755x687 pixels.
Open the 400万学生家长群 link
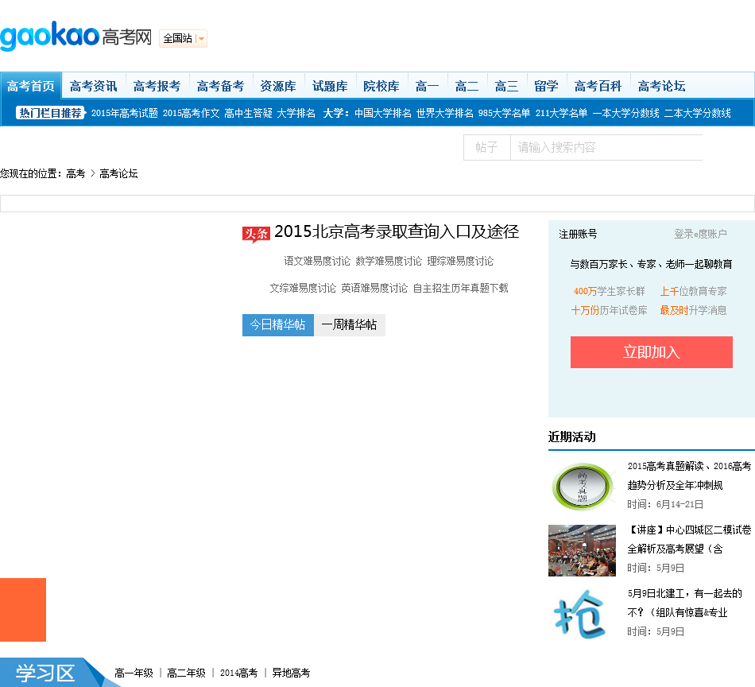[609, 291]
